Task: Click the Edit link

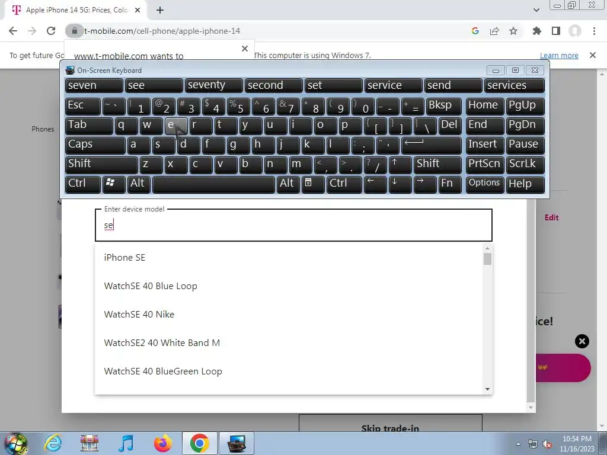Action: click(x=551, y=218)
